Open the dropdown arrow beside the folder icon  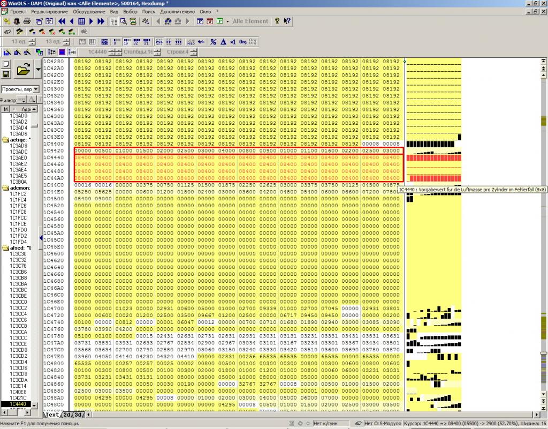point(38,69)
